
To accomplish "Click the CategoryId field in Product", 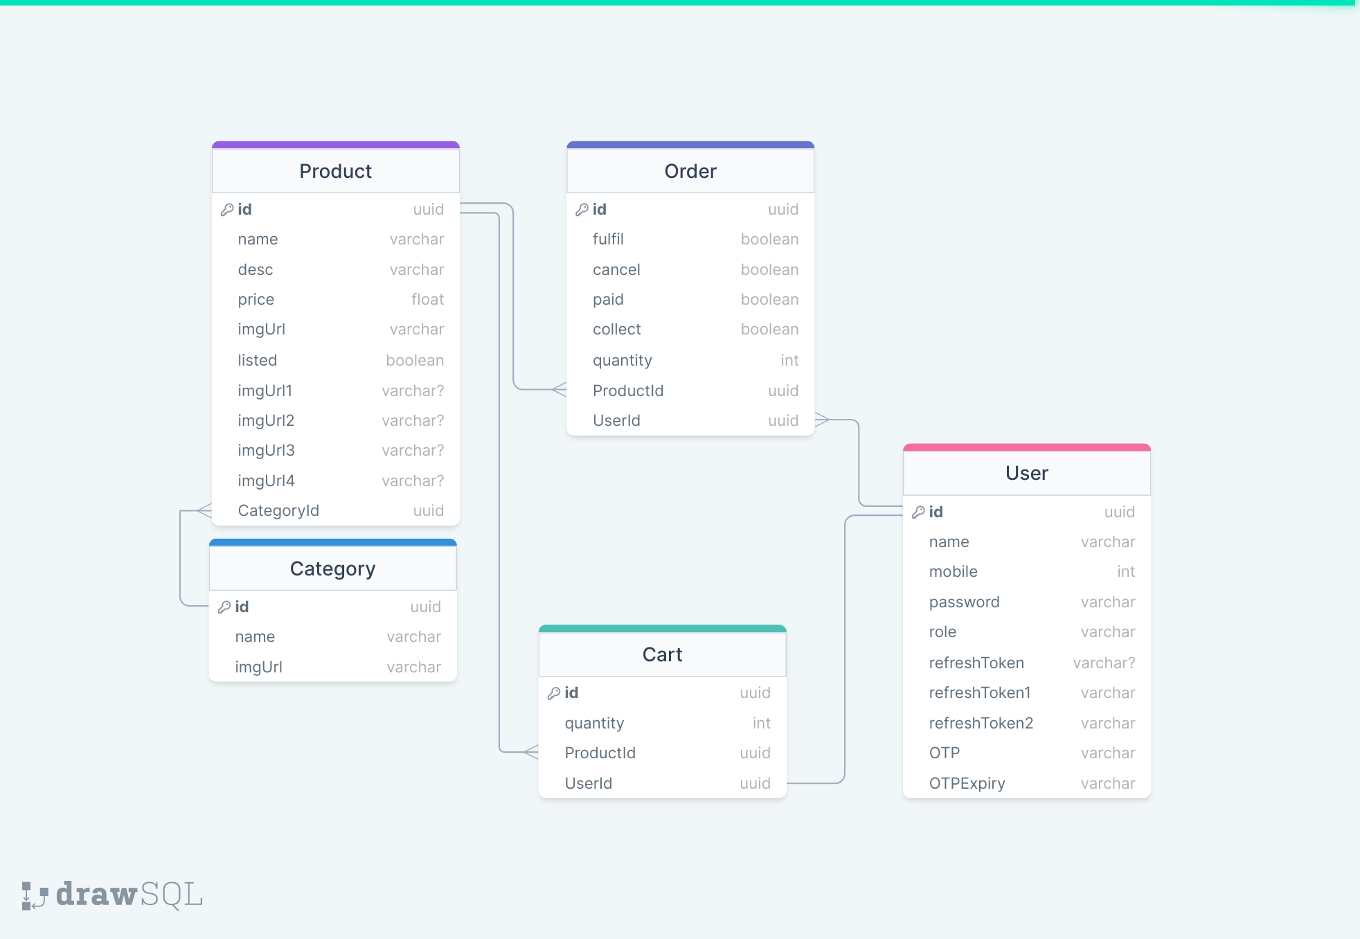I will pyautogui.click(x=279, y=510).
